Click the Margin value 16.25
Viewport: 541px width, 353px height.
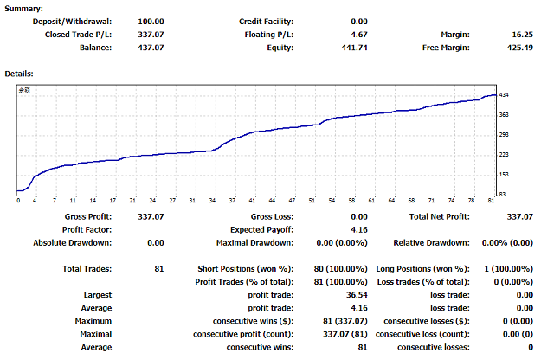point(522,35)
